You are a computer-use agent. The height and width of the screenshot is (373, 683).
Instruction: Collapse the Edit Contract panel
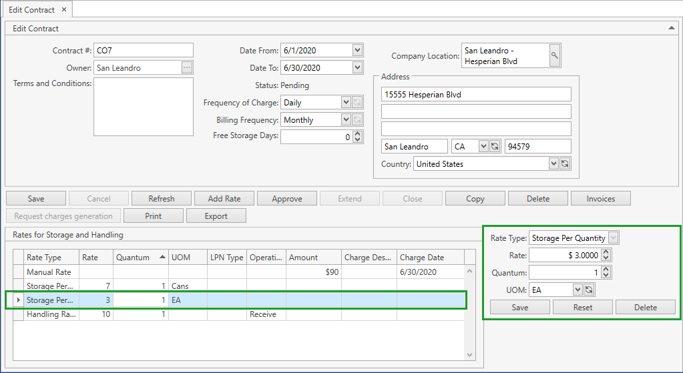671,28
